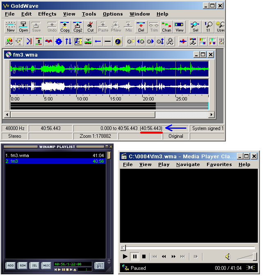Click the ADD button in Winamp Playlist
Screen dimensions: 264x278
pyautogui.click(x=11, y=265)
